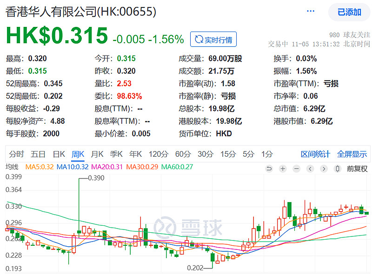Image resolution: width=372 pixels, height=274 pixels.
Task: Click the 每股净资产 value 4.88
Action: coord(57,121)
